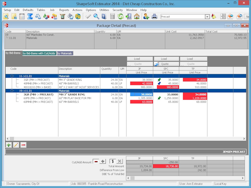Click the house icon in the toolbar
Image resolution: width=251 pixels, height=188 pixels.
tap(137, 17)
